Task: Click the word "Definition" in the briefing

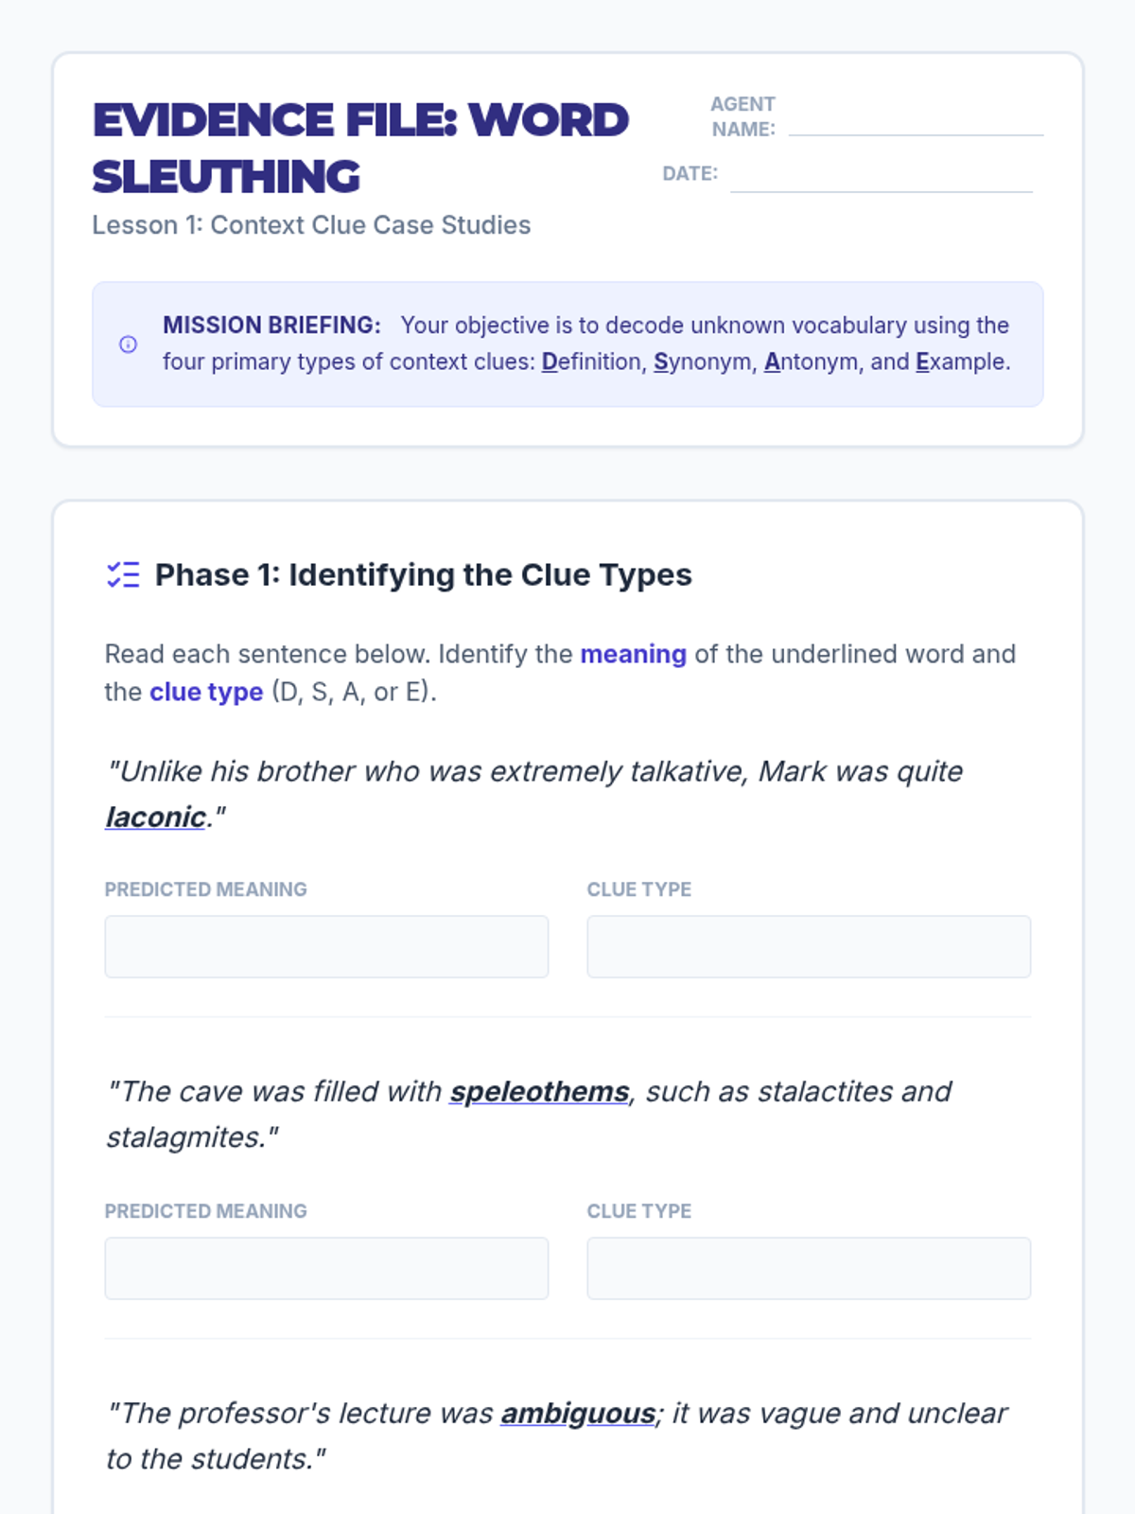Action: pos(591,361)
